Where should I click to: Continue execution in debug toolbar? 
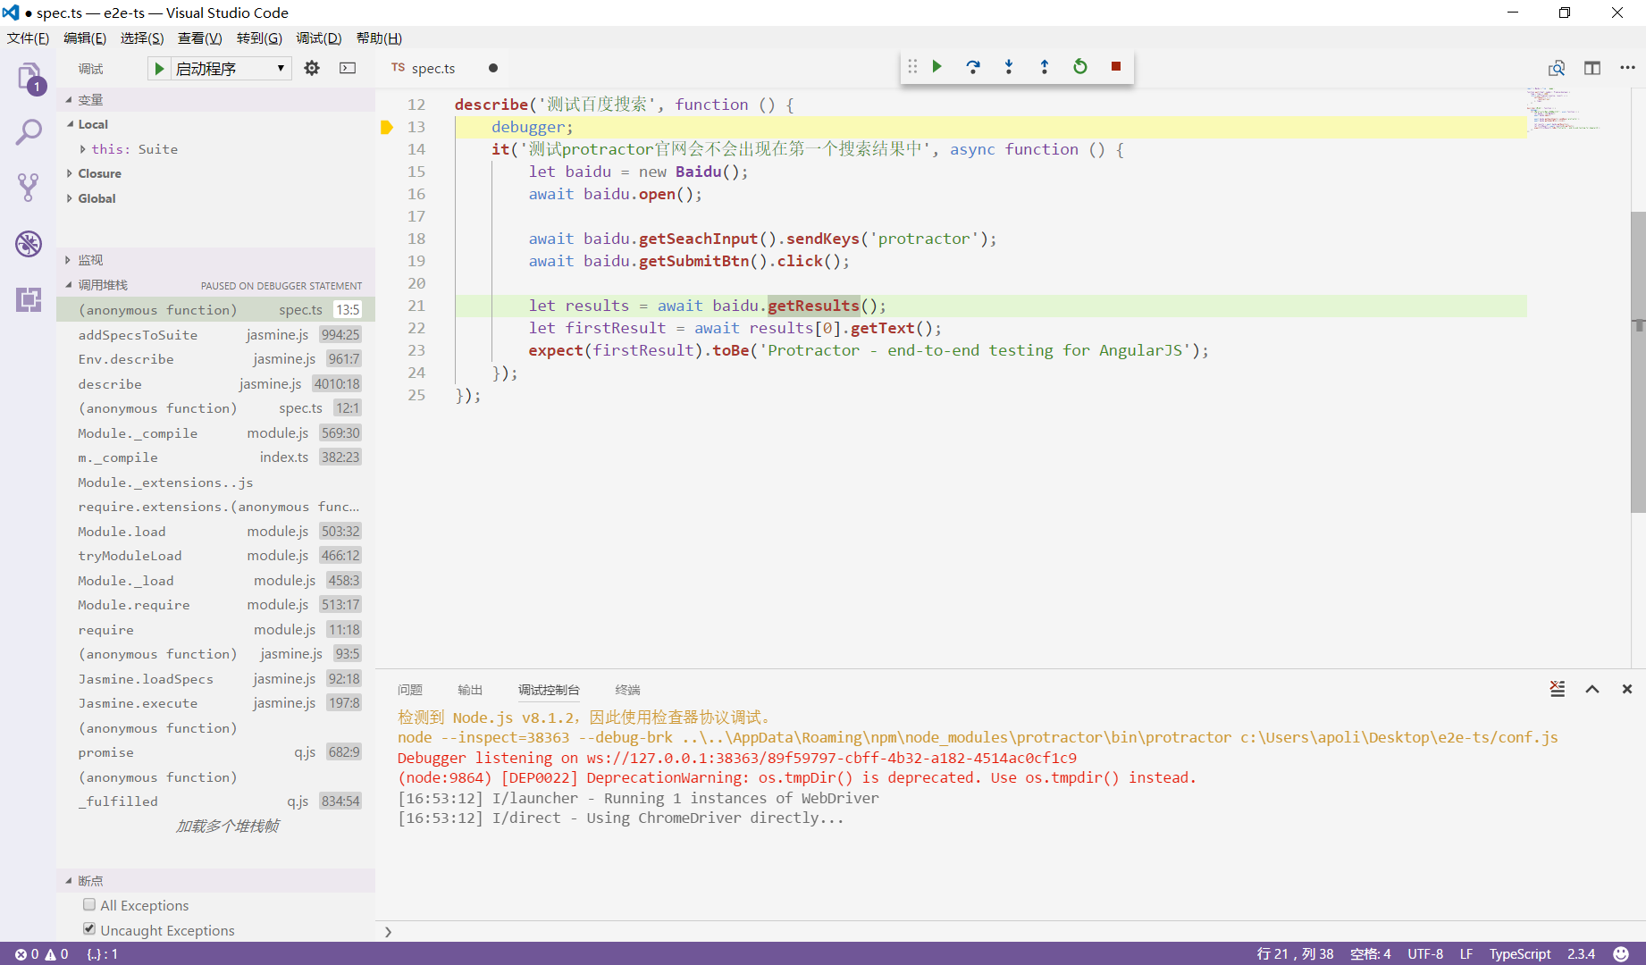[937, 66]
